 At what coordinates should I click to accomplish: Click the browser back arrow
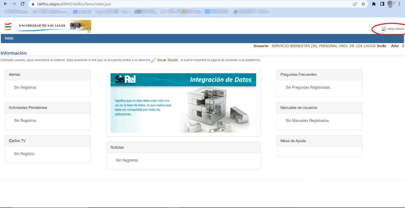click(x=5, y=4)
